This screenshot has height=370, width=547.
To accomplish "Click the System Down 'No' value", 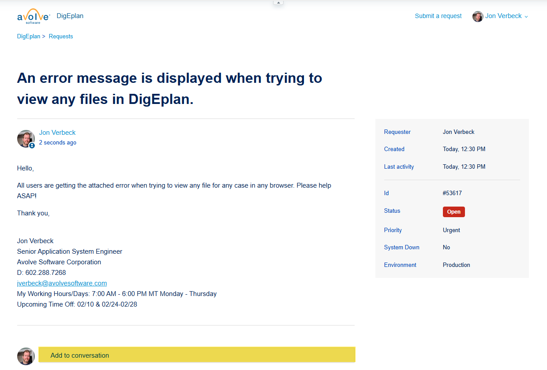I will 446,248.
